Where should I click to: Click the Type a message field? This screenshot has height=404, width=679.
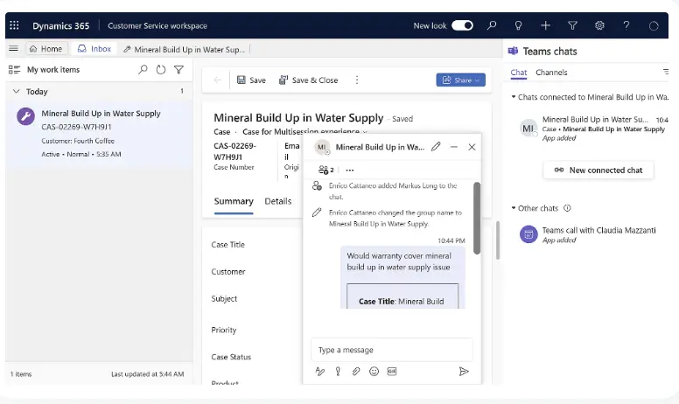391,350
